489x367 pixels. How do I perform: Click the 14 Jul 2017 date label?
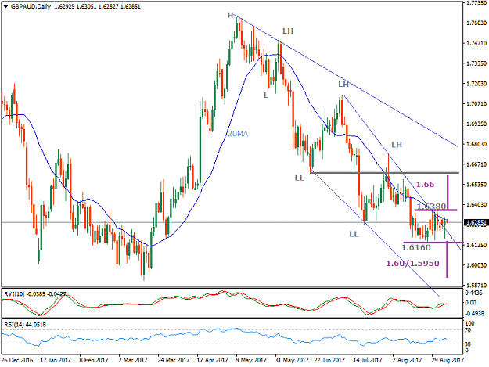368,360
